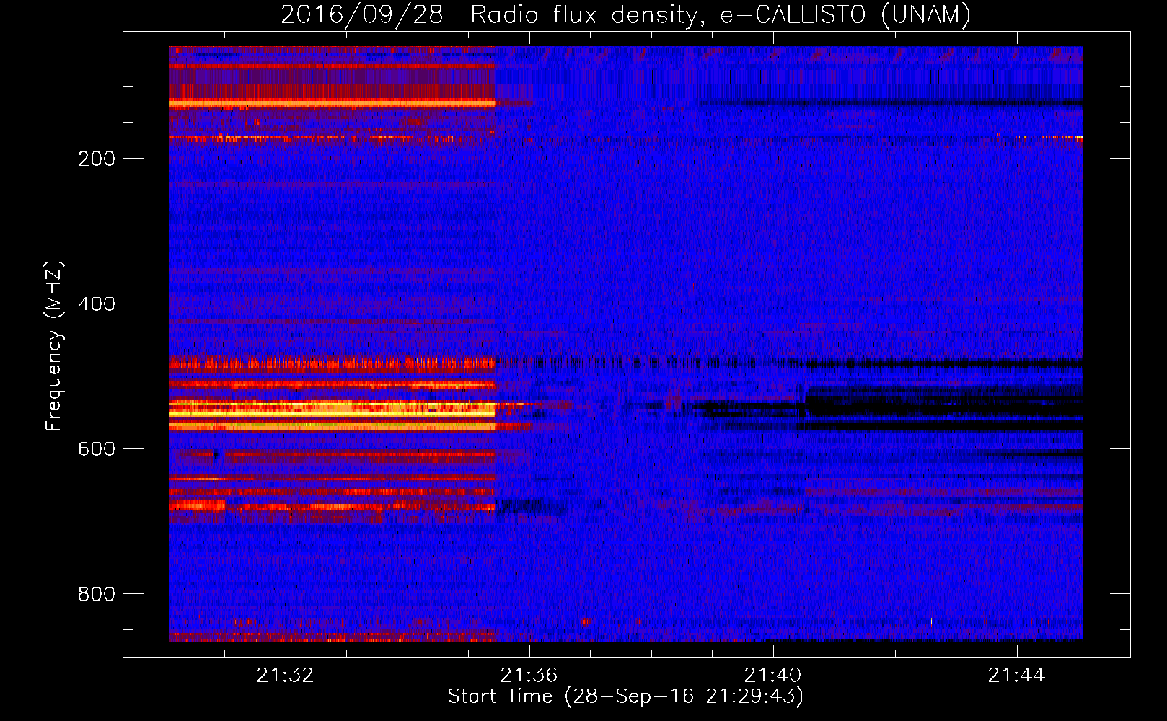Screen dimensions: 1167x721
Task: Click the 21:36 time tick label
Action: pyautogui.click(x=529, y=676)
